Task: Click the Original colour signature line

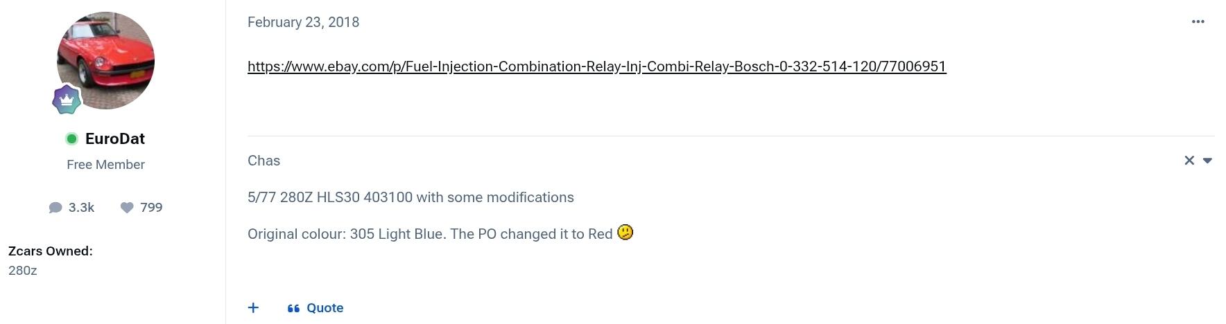Action: 430,234
